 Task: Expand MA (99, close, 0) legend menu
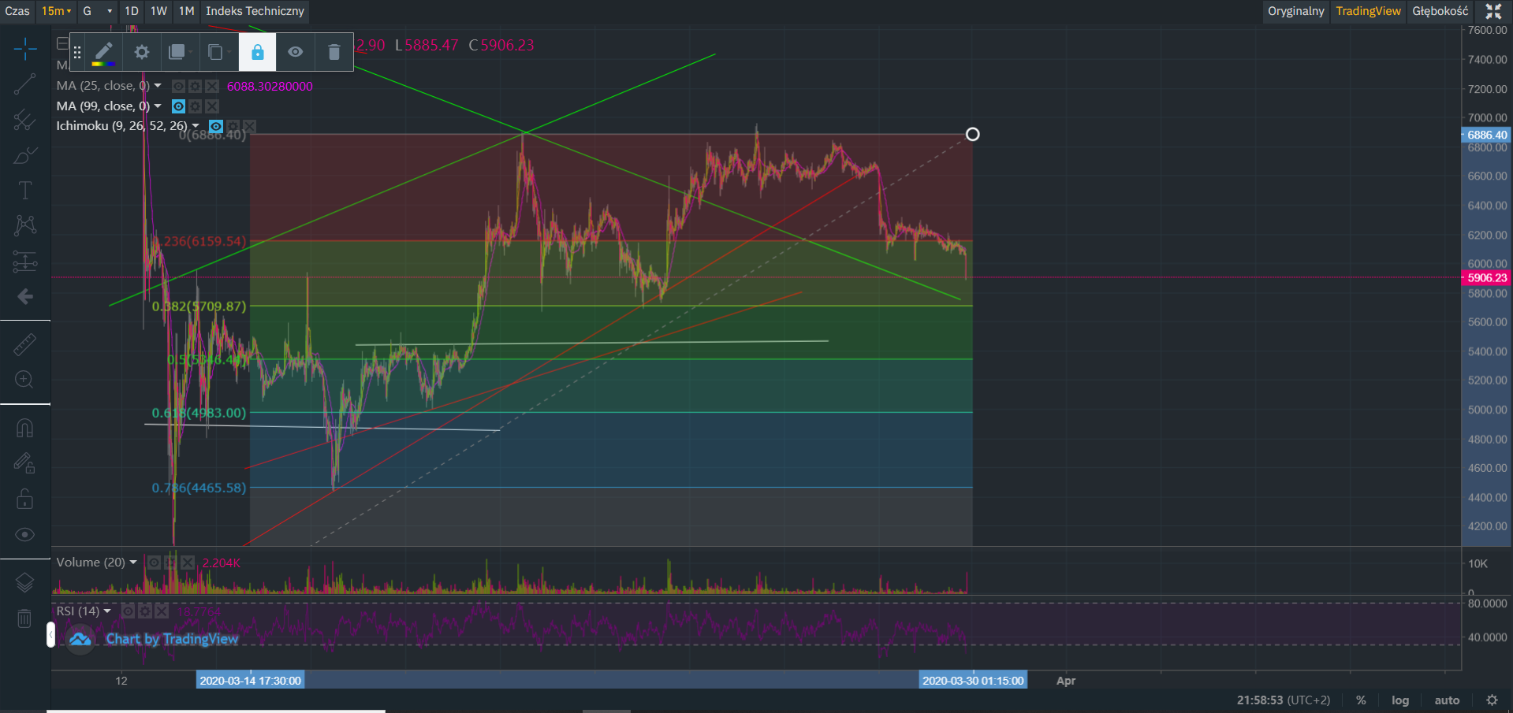(158, 106)
